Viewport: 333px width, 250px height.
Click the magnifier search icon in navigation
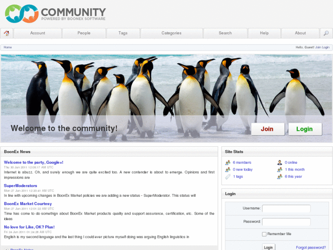point(326,33)
